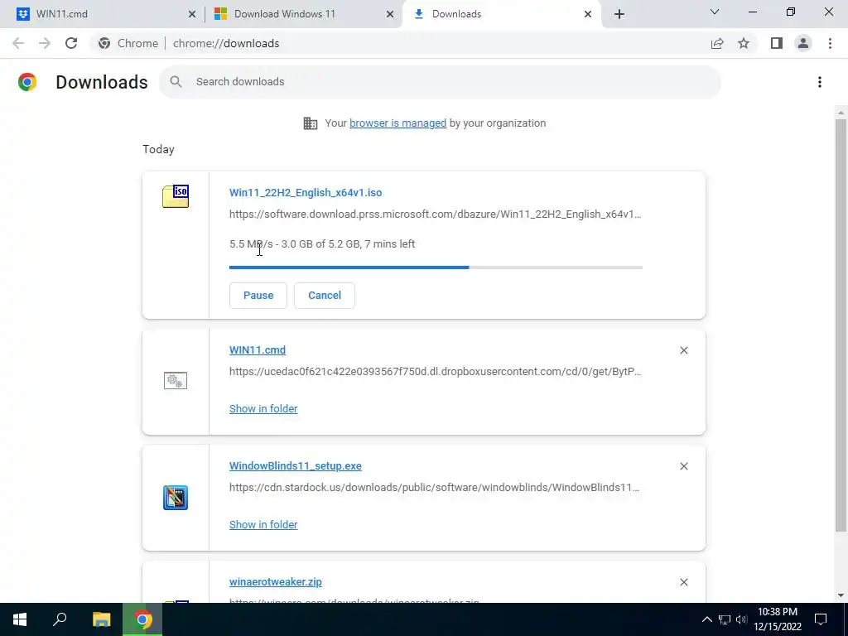Open taskbar search
This screenshot has height=636, width=848.
click(60, 619)
